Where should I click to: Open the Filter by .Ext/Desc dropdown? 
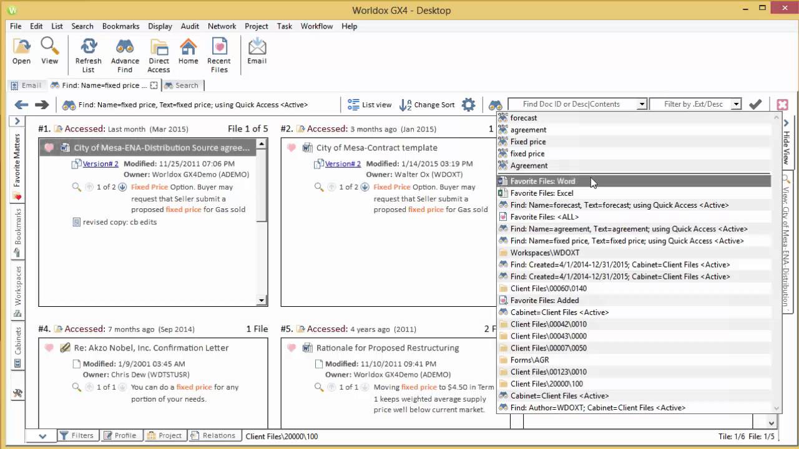[736, 105]
